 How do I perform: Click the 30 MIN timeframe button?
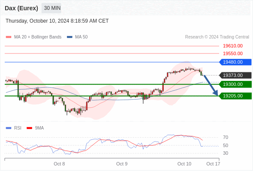(x=51, y=8)
